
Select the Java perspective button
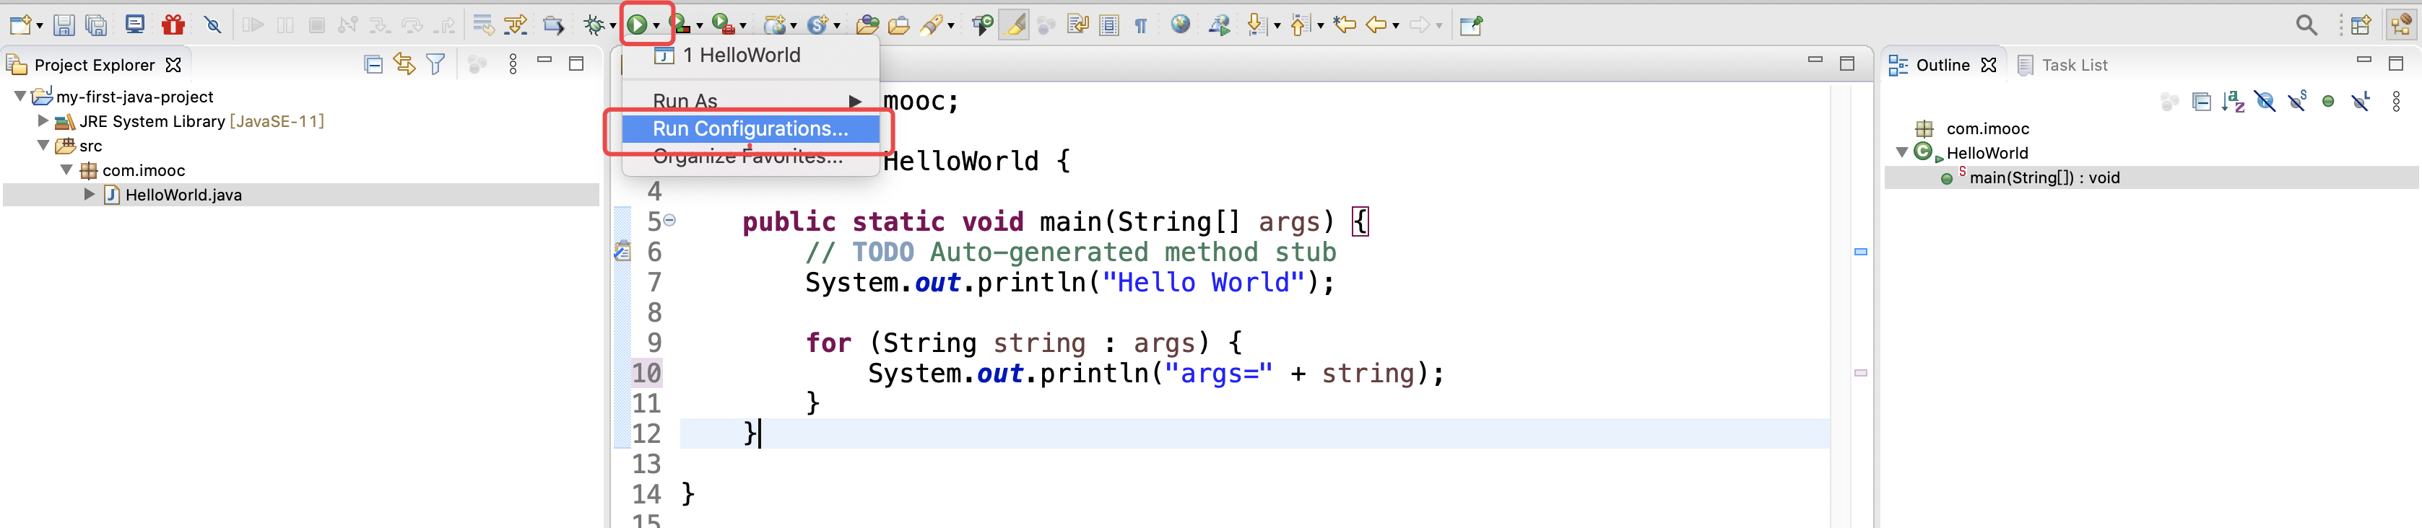click(x=2400, y=25)
